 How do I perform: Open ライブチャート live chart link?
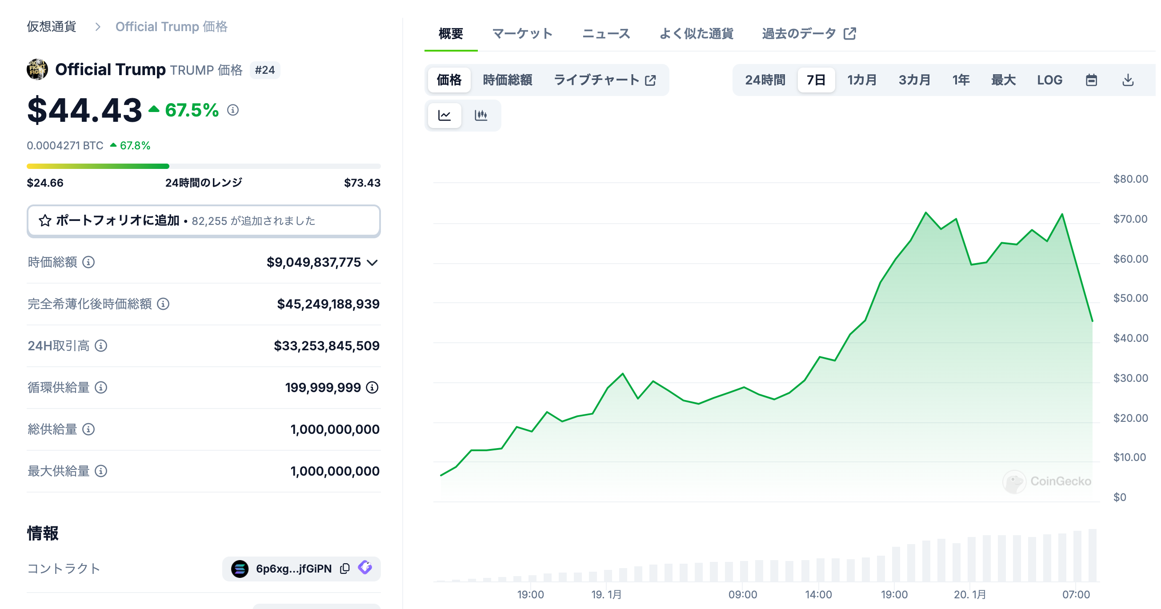(605, 80)
